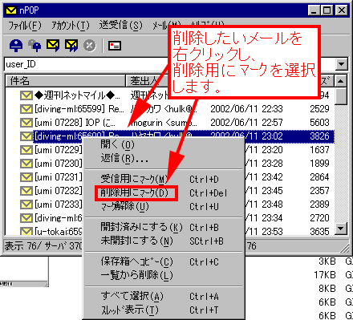Click envelope icon of umi 07231 mail
353x320 pixels.
26,177
